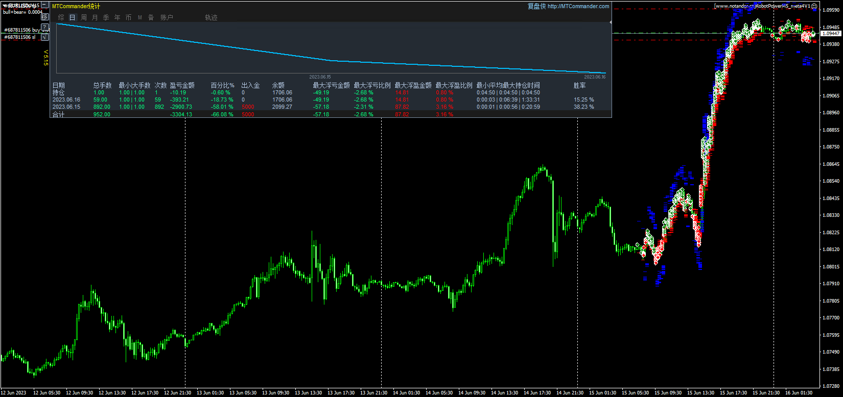
Task: Click the 1.09447 current price label
Action: 831,33
